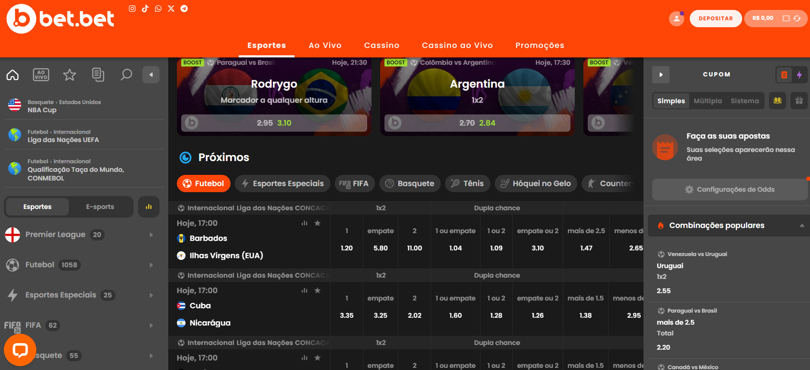
Task: Pick Uruguai 1x2 combination at 2.55
Action: (x=730, y=272)
